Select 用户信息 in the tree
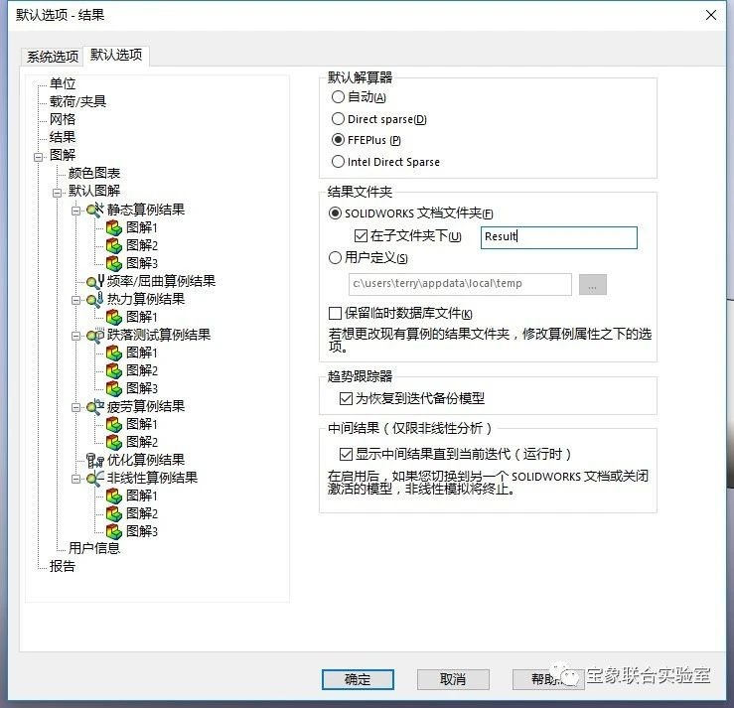Screen dimensions: 734x708 pos(94,548)
